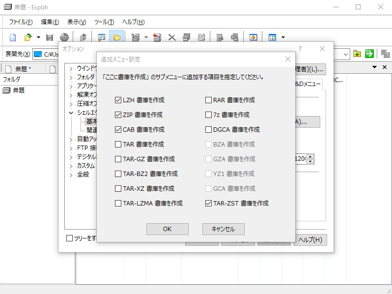392x294 pixels.
Task: Check TAR-BZ2 書庫を作成 checkbox
Action: pyautogui.click(x=118, y=174)
